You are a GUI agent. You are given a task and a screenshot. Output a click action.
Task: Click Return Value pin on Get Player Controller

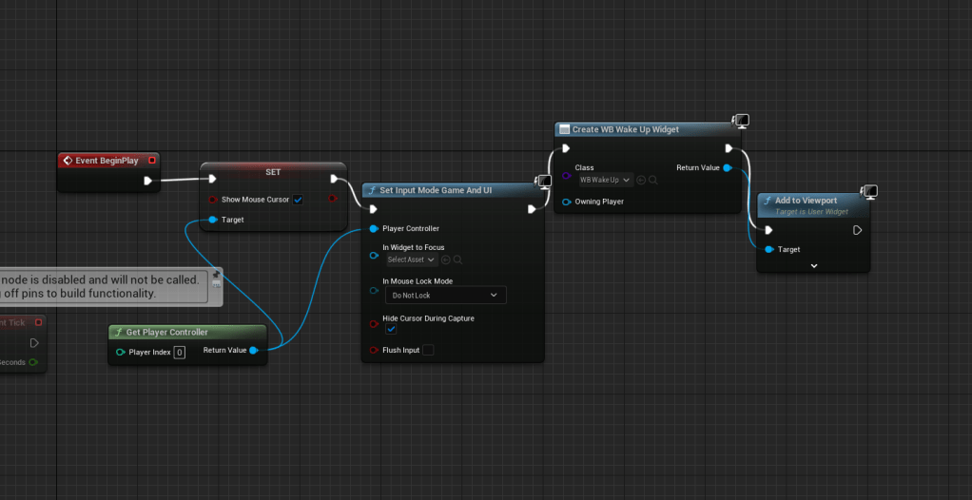tap(254, 351)
